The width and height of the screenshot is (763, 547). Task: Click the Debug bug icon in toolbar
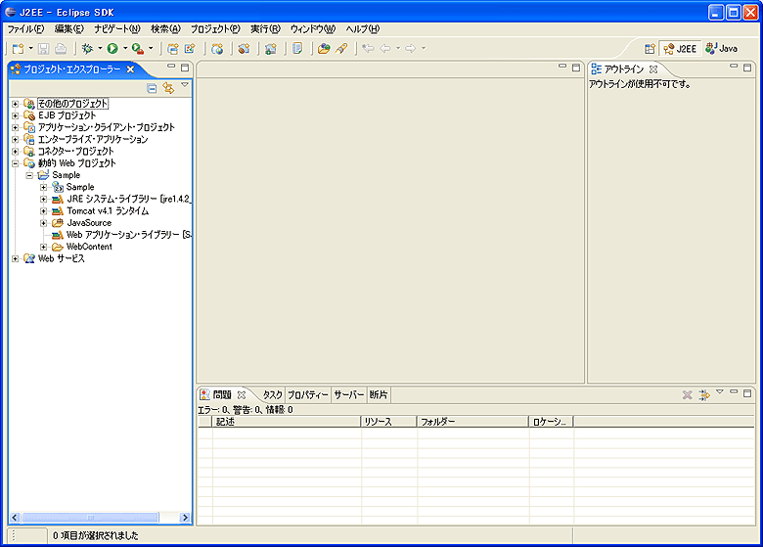tap(88, 48)
